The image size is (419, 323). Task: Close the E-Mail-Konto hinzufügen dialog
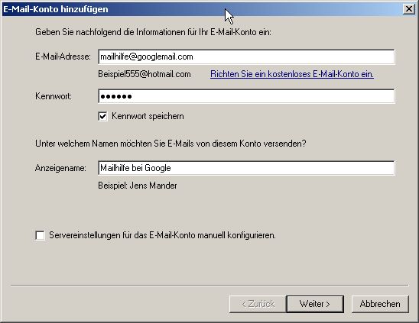click(x=409, y=9)
